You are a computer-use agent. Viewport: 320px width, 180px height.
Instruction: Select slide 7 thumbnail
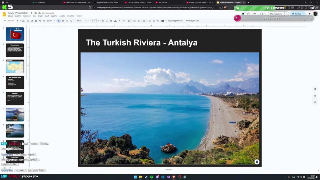pyautogui.click(x=15, y=131)
